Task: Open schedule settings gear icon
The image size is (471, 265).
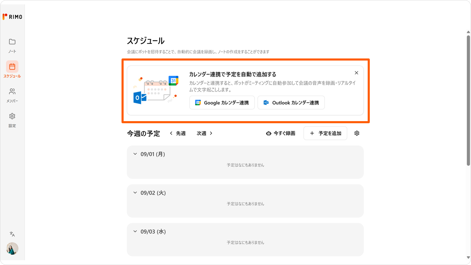Action: point(357,133)
